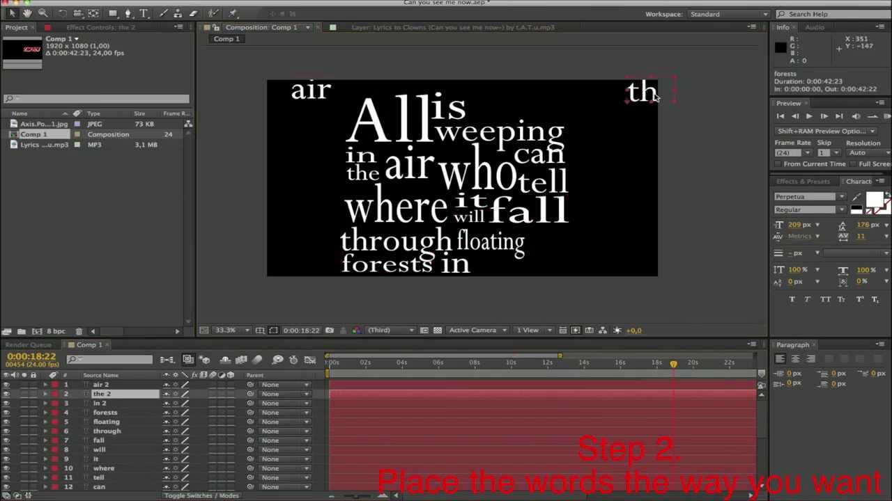Apply All Caps in Character panel

[825, 299]
